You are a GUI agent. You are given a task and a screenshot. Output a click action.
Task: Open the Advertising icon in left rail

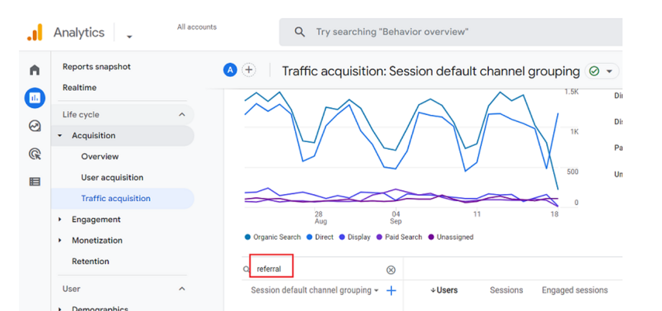point(34,154)
